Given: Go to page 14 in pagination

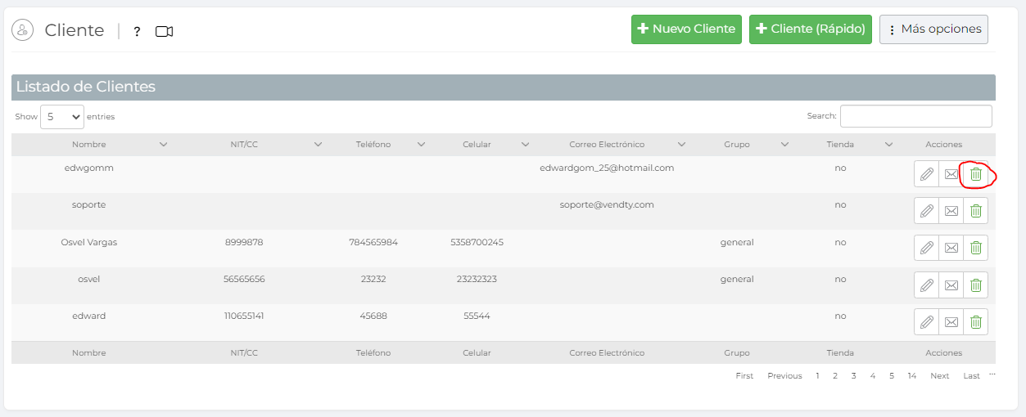Looking at the screenshot, I should (x=912, y=376).
